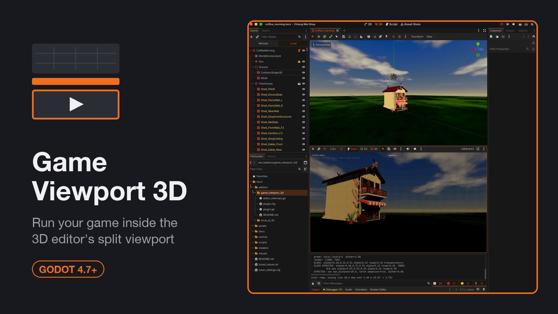Expand the local_ai_3d folder
Image resolution: width=558 pixels, height=314 pixels.
(x=255, y=221)
